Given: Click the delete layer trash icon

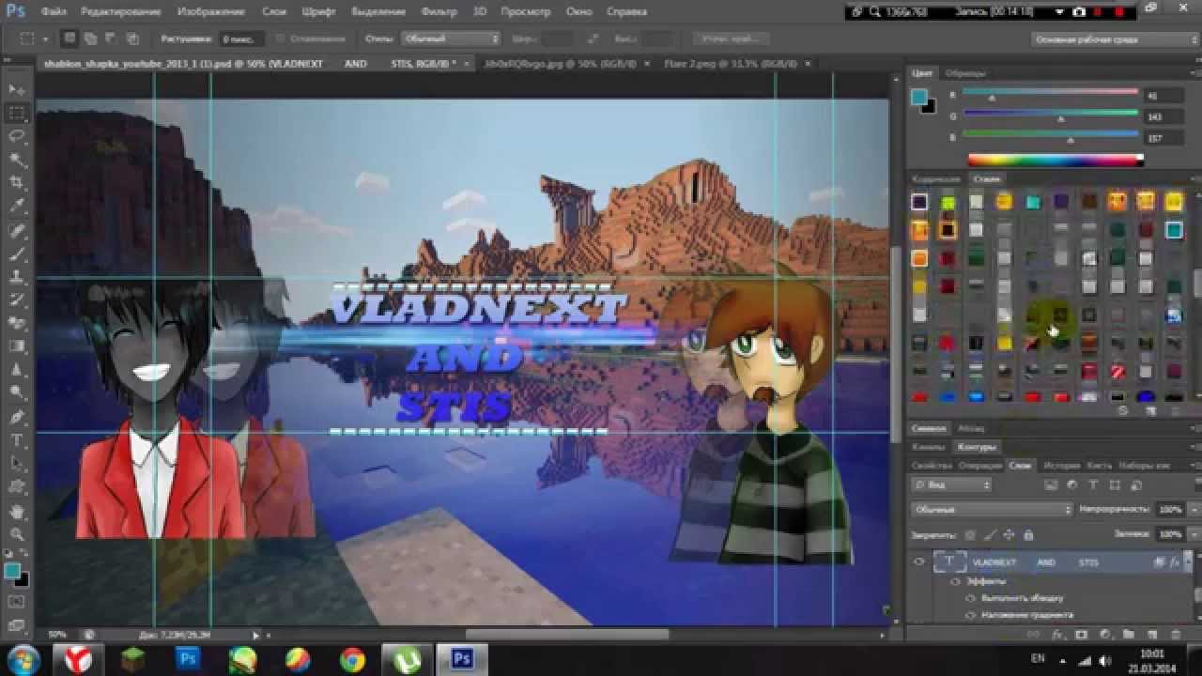Looking at the screenshot, I should pyautogui.click(x=1176, y=636).
